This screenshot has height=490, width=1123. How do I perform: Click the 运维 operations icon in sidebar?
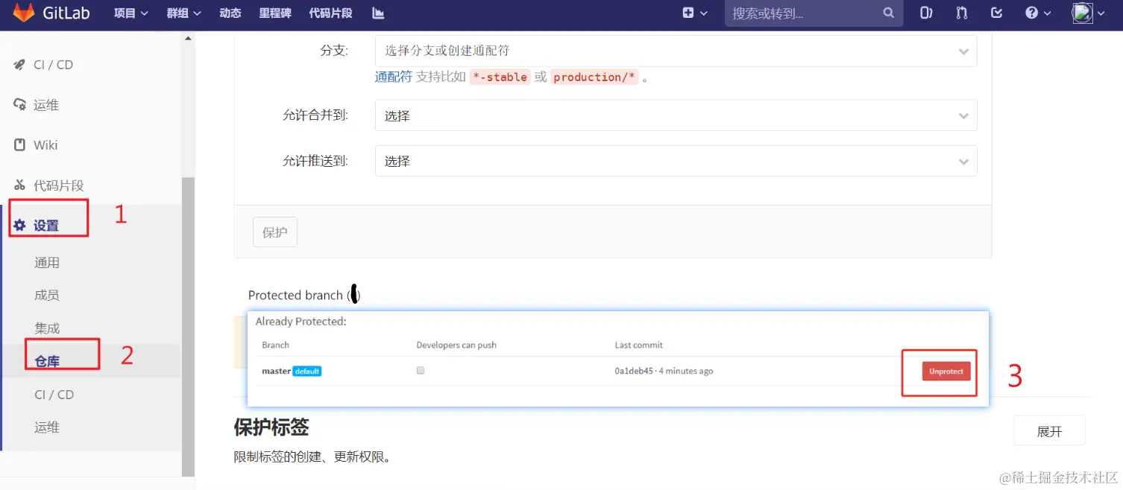[19, 104]
